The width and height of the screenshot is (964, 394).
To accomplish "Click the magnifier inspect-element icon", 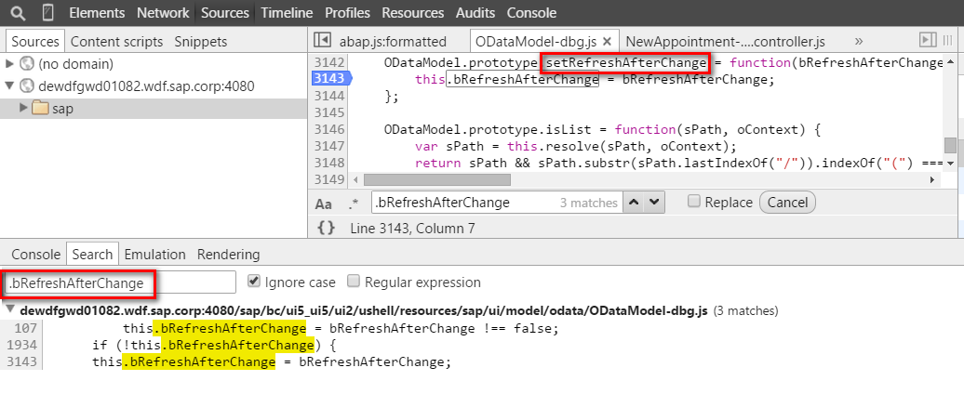I will [19, 13].
